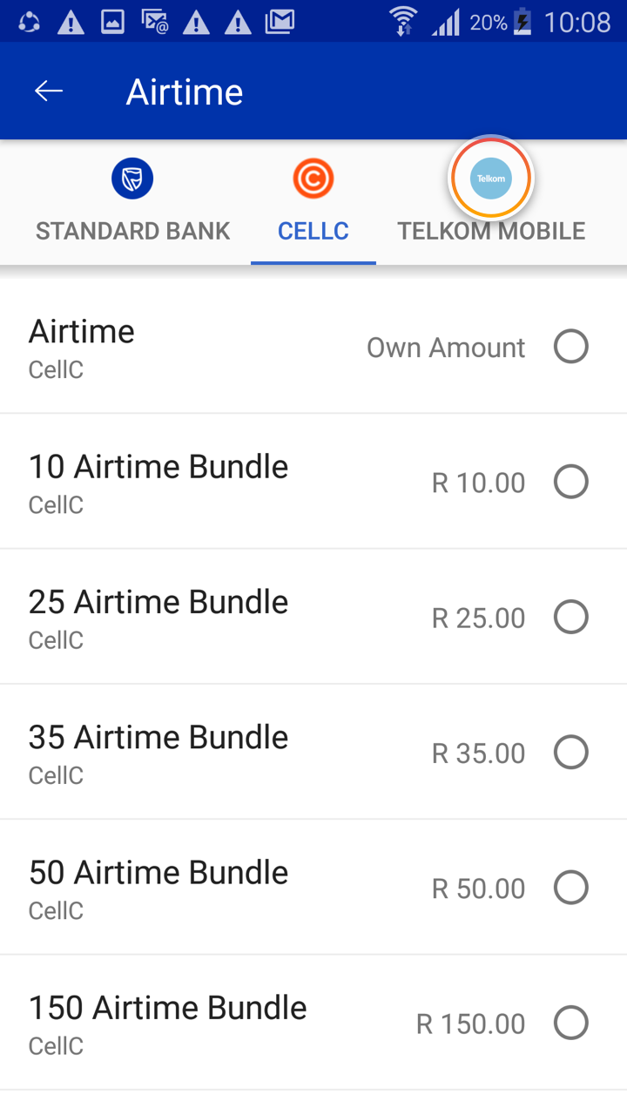Screen dimensions: 627x1115
Task: Pick the R 25.00 radio button
Action: click(x=571, y=618)
